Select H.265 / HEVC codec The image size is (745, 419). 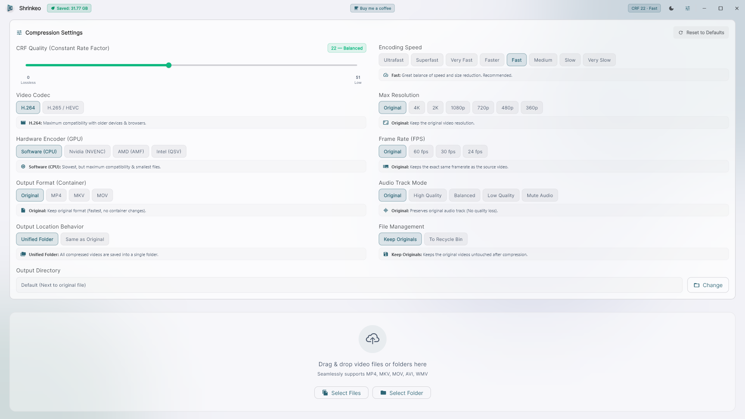click(63, 108)
